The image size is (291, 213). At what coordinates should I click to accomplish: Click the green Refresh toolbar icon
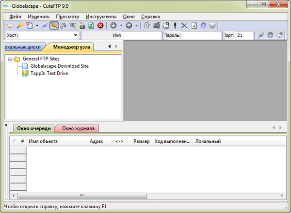[91, 26]
